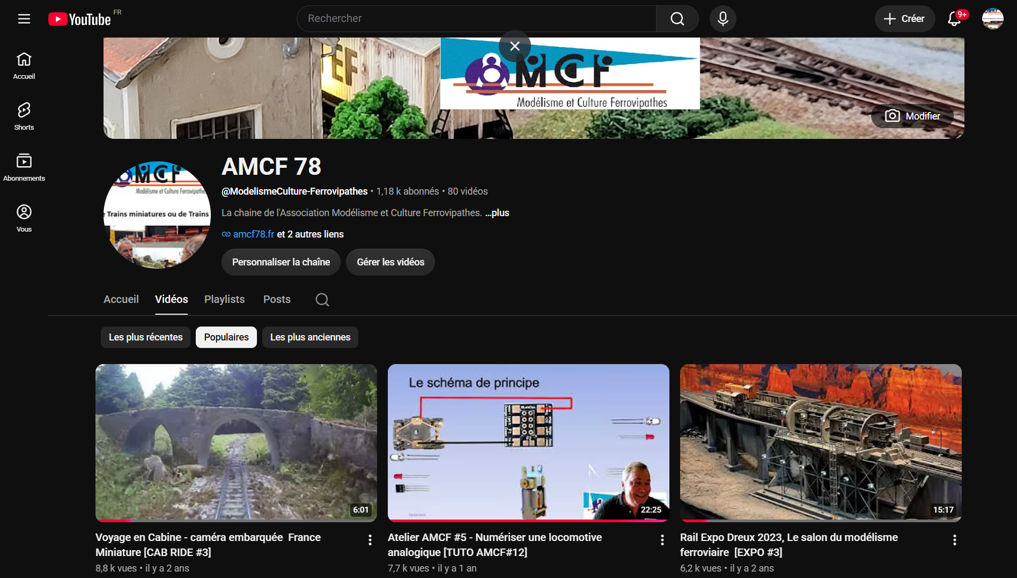
Task: Open the Créer menu
Action: pyautogui.click(x=904, y=19)
